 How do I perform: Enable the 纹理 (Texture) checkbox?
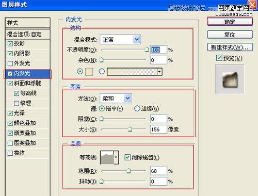(17, 104)
